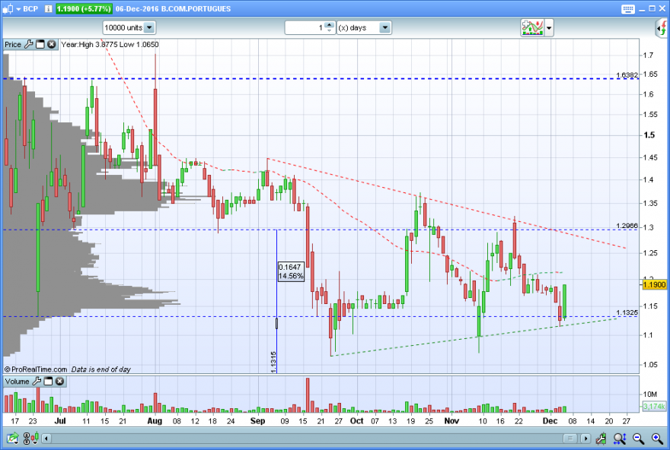Click the instrument info icon next to BCP
This screenshot has width=670, height=450.
point(48,8)
